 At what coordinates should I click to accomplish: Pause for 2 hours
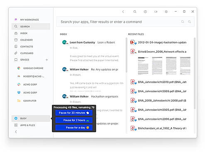pyautogui.click(x=74, y=120)
